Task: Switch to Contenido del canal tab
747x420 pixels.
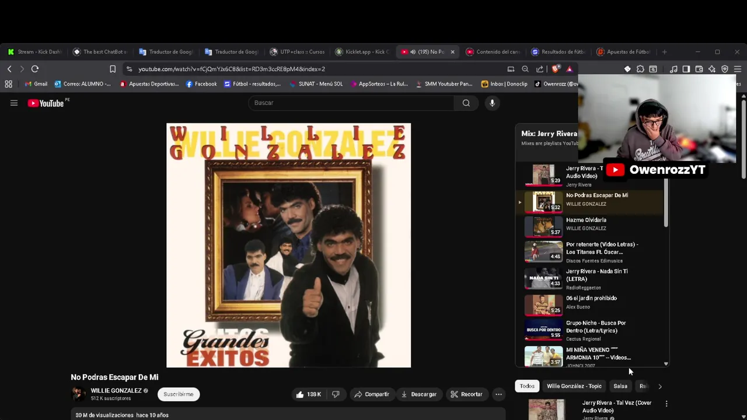Action: 493,52
